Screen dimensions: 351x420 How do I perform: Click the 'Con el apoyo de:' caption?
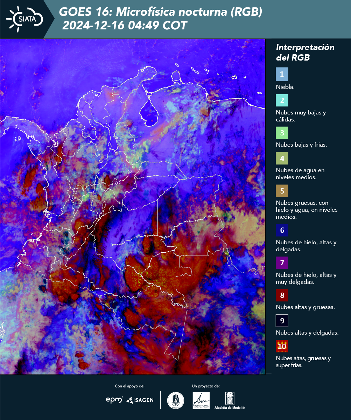[x=129, y=386]
